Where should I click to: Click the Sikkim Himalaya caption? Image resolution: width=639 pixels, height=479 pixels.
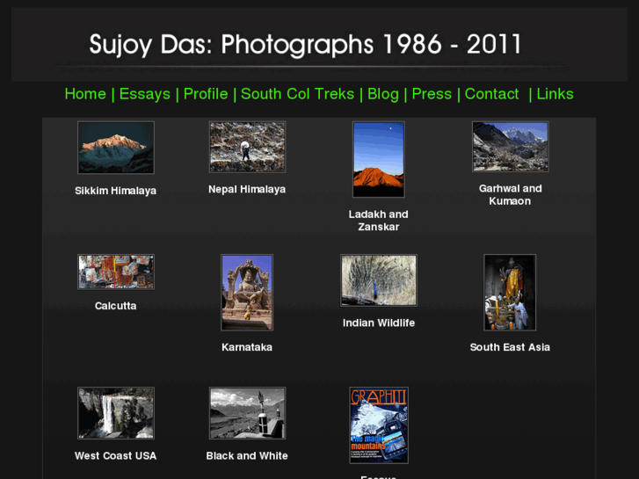pyautogui.click(x=116, y=191)
